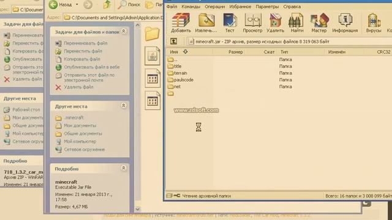392x220 pixels.
Task: Open the Операции menu
Action: [x=215, y=7]
